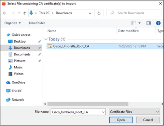Open Pictures in the sidebar
Screen dimensions: 164x126
pyautogui.click(x=19, y=61)
